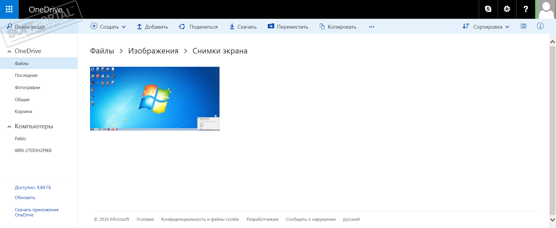Click the Поделиться toolbar label
Image resolution: width=556 pixels, height=228 pixels.
click(204, 27)
